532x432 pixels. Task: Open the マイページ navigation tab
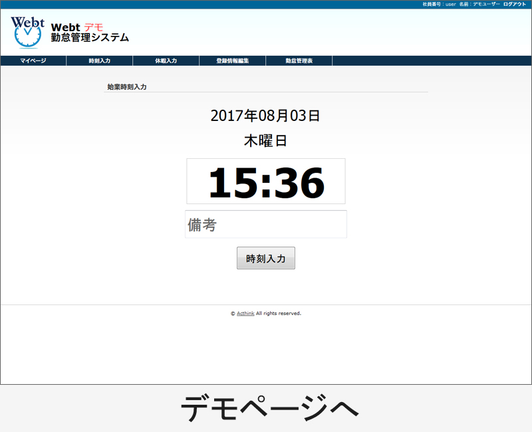33,61
